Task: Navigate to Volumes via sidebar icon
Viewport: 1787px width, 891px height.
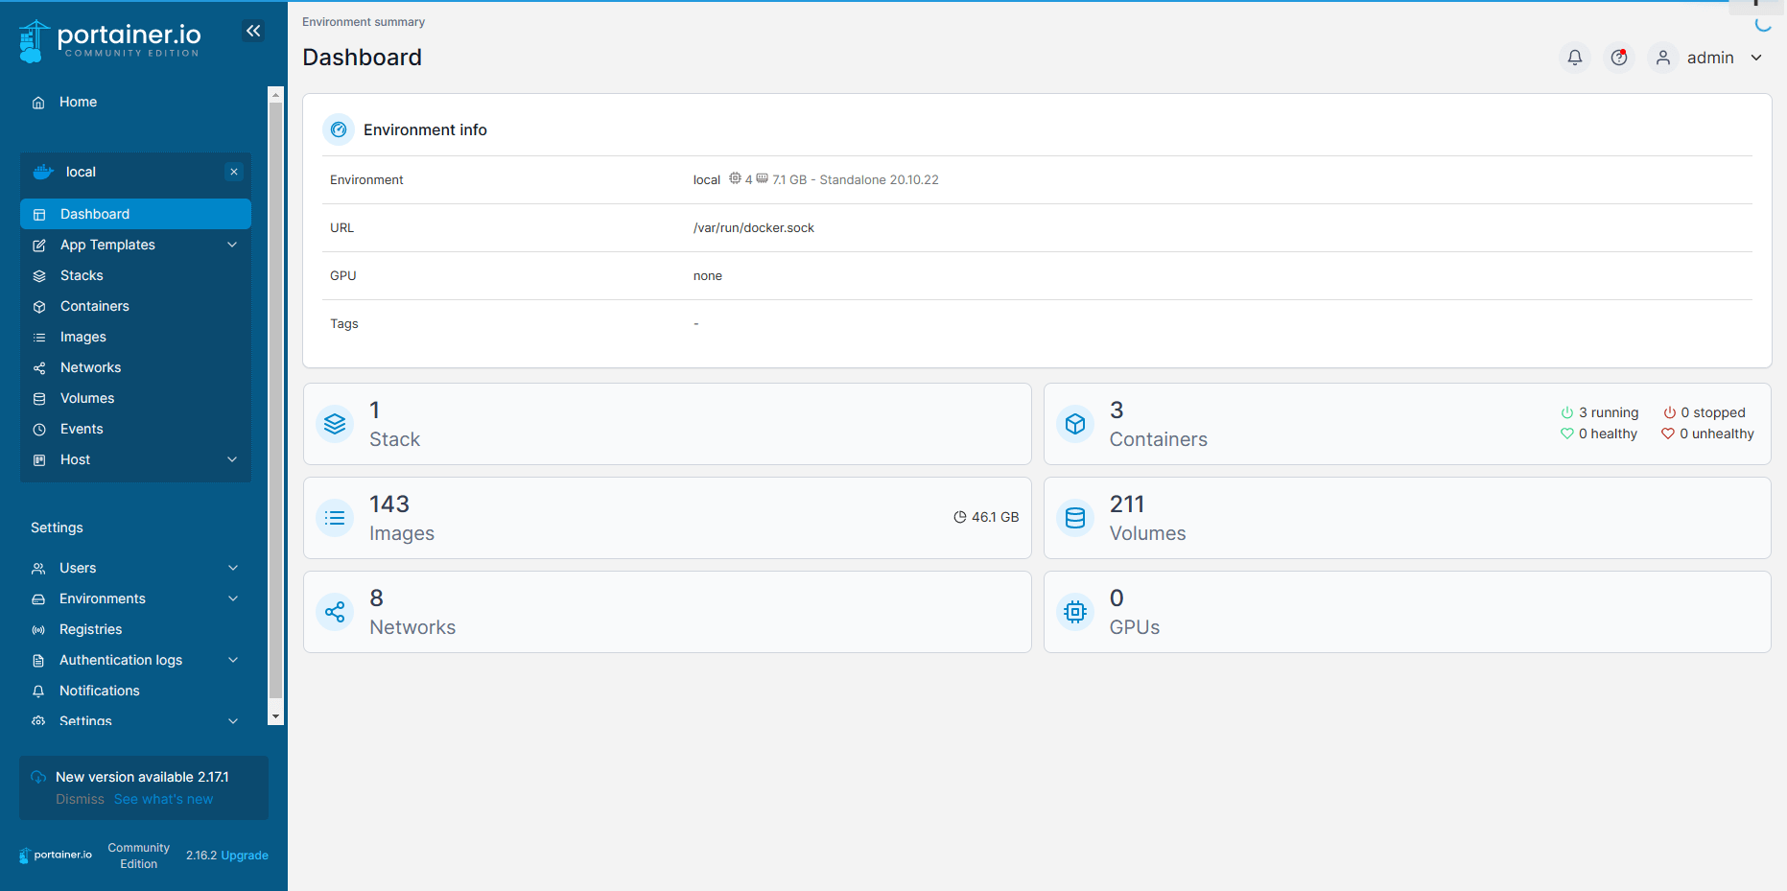Action: (x=86, y=398)
